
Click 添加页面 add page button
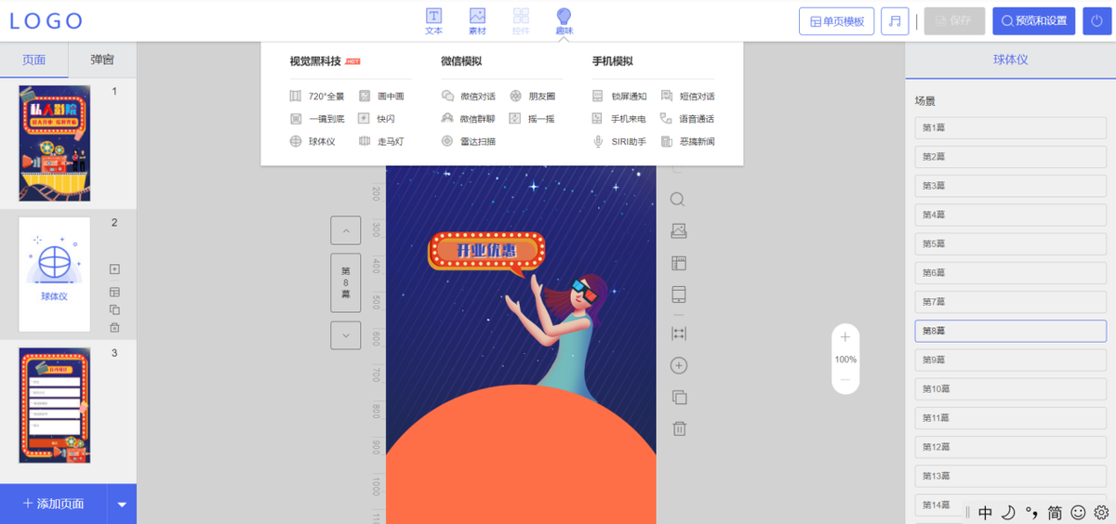53,504
